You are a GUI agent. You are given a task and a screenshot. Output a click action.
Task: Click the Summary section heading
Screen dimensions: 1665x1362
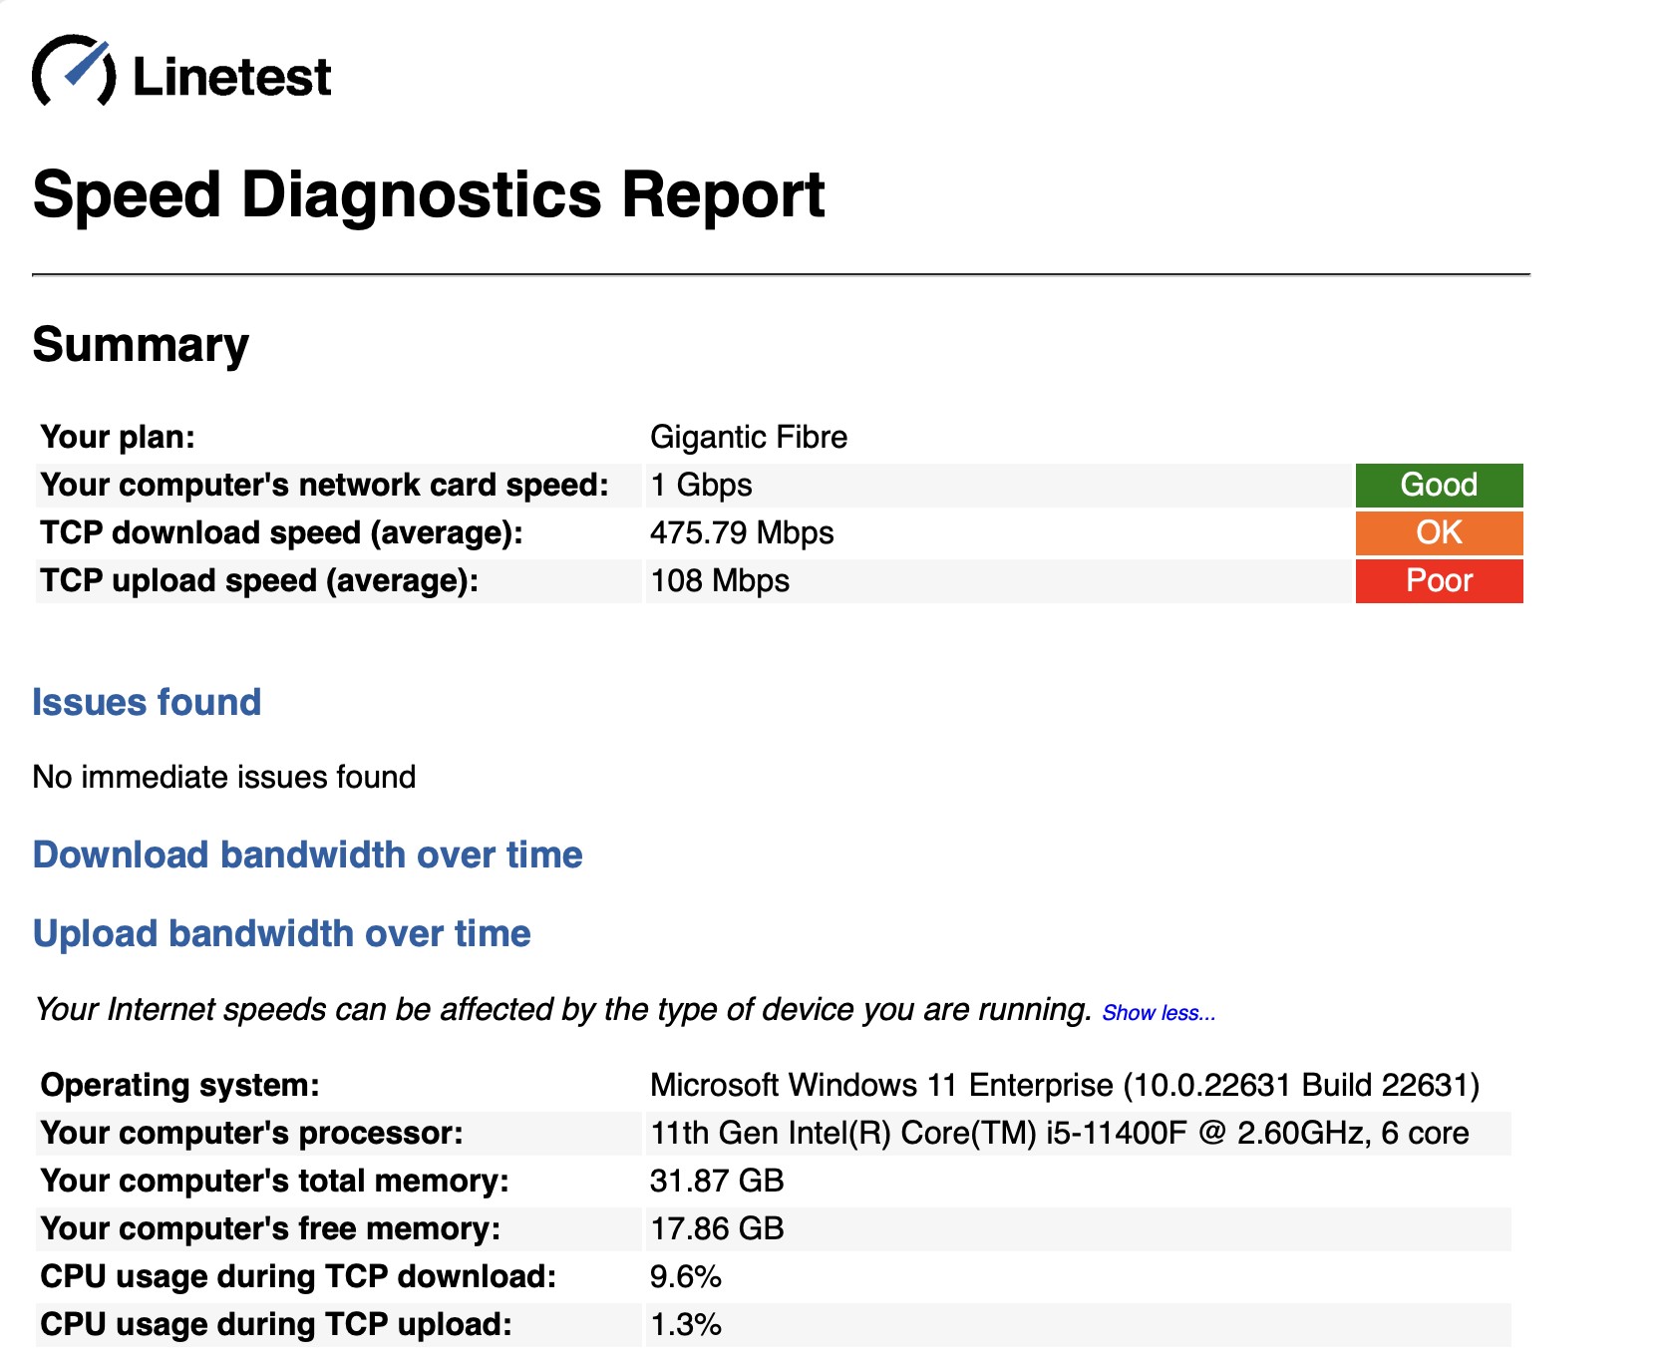(141, 345)
